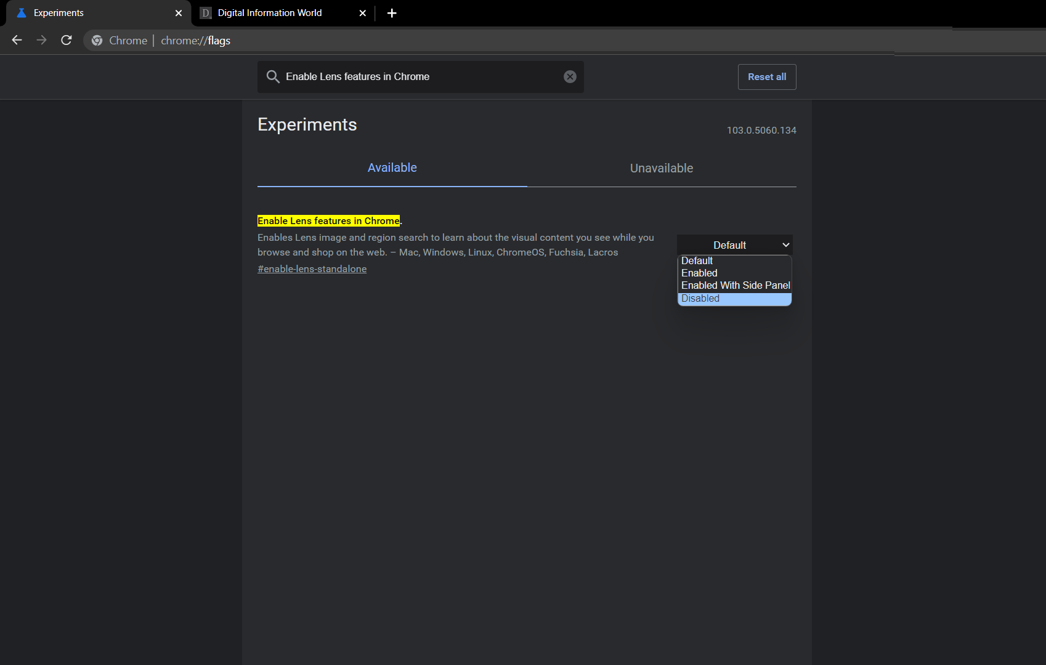Select the Unavailable experiments tab
The image size is (1046, 665).
[662, 168]
